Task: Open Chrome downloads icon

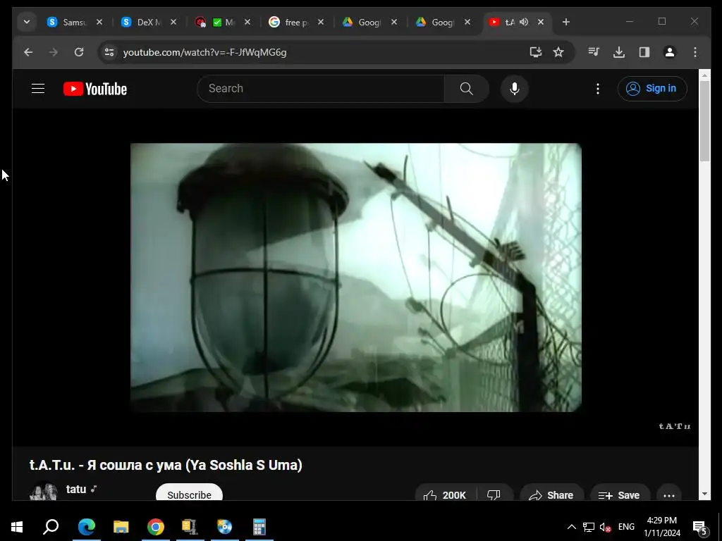Action: pyautogui.click(x=619, y=52)
